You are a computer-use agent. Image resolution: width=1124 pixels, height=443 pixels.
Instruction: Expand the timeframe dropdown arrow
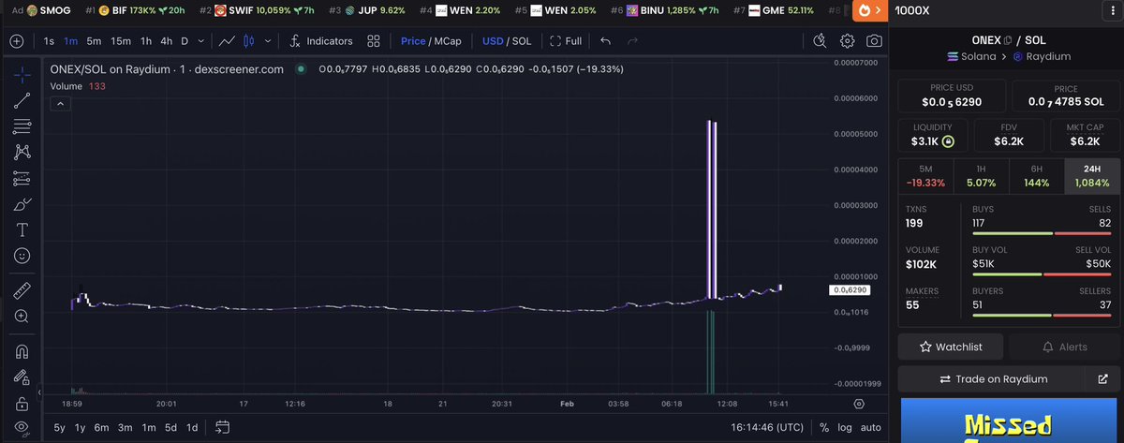202,41
